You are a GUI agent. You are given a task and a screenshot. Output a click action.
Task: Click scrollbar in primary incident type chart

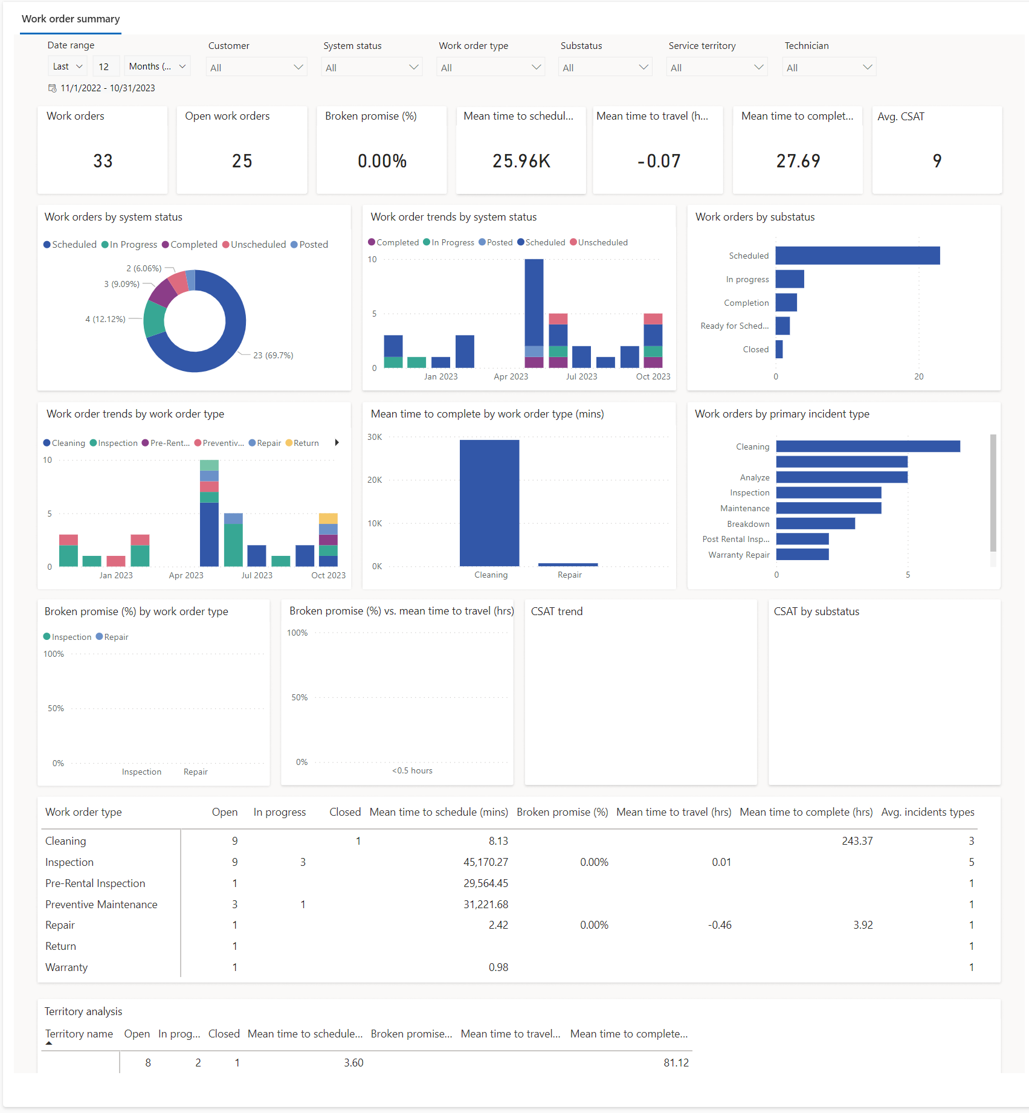click(x=993, y=493)
